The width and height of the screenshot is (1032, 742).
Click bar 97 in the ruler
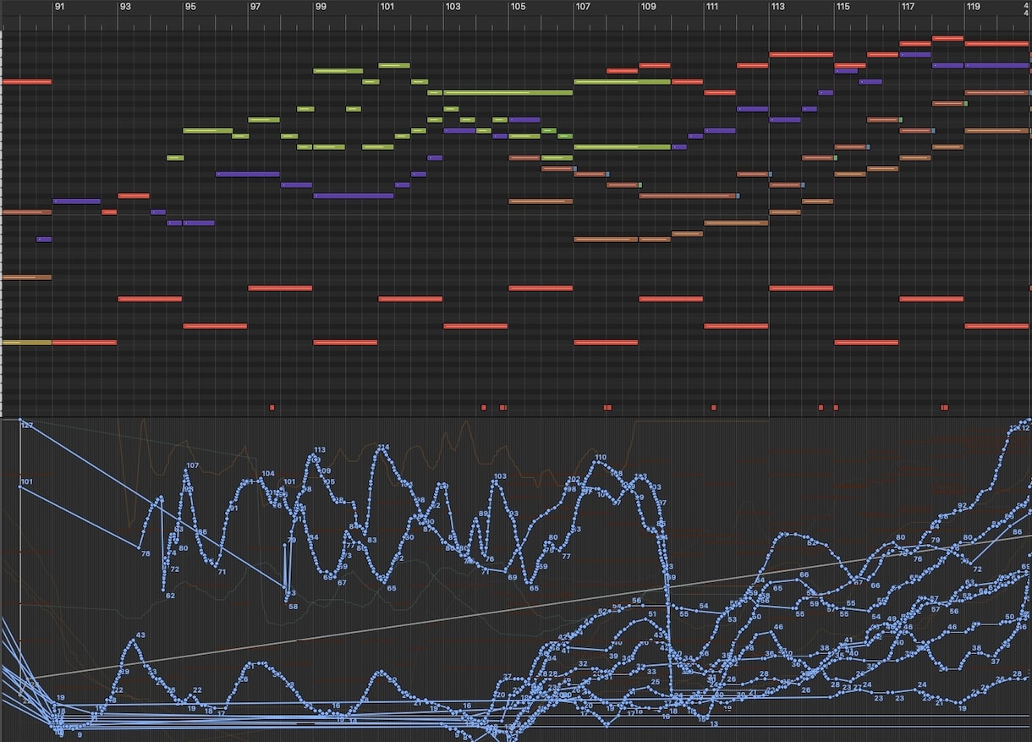pyautogui.click(x=255, y=7)
